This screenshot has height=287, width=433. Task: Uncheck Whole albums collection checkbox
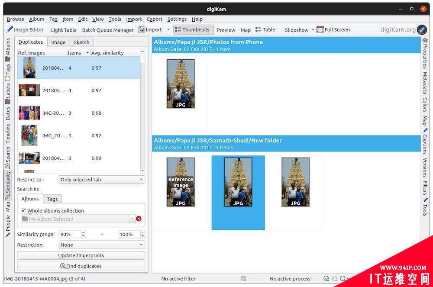coord(23,210)
